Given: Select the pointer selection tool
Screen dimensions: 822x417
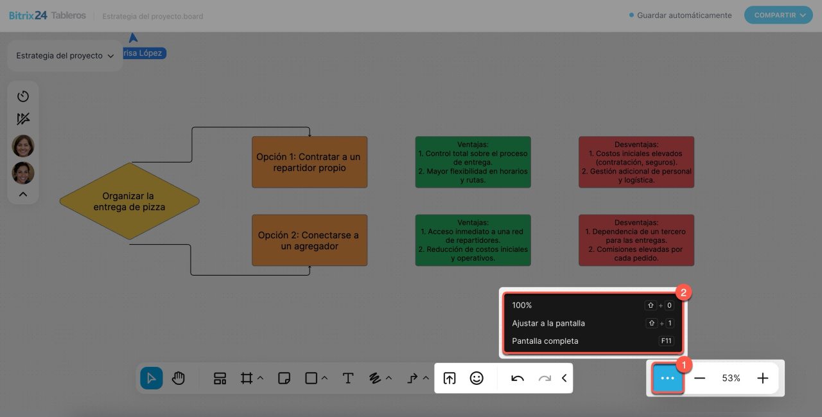Looking at the screenshot, I should [x=152, y=378].
